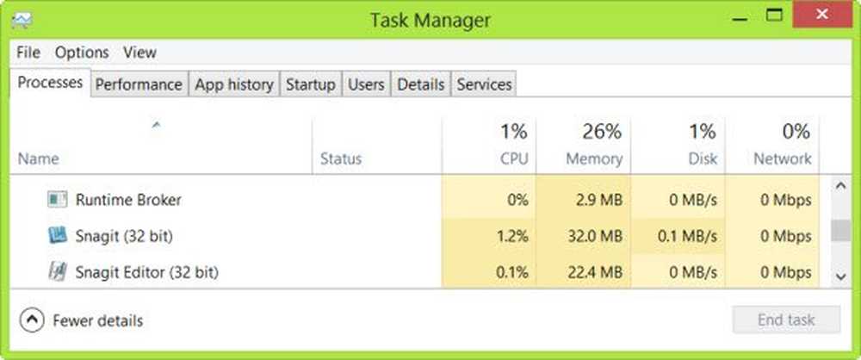
Task: Click the Task Manager title bar icon
Action: (x=22, y=21)
